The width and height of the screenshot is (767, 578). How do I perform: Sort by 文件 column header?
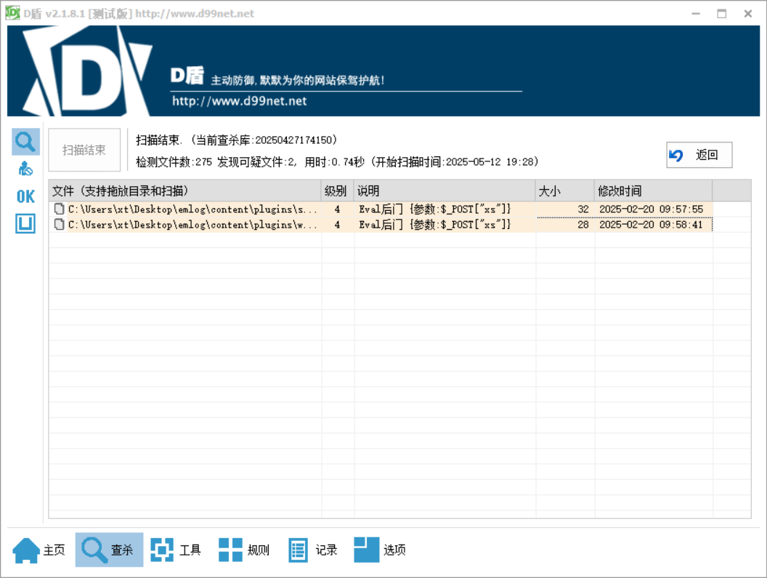click(x=184, y=190)
